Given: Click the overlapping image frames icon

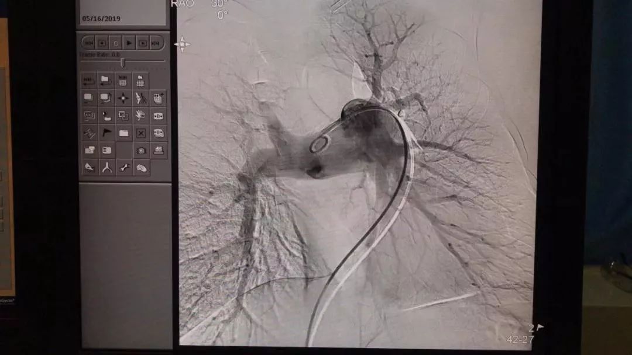Looking at the screenshot, I should tap(123, 116).
